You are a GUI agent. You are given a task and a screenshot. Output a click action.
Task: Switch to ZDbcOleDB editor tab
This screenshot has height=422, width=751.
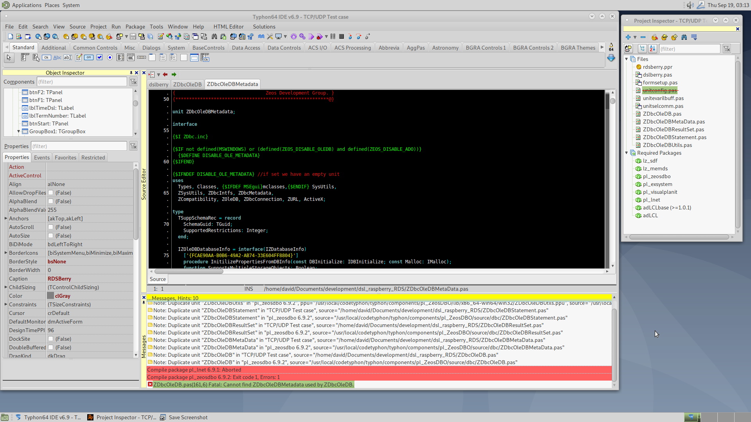pyautogui.click(x=187, y=84)
